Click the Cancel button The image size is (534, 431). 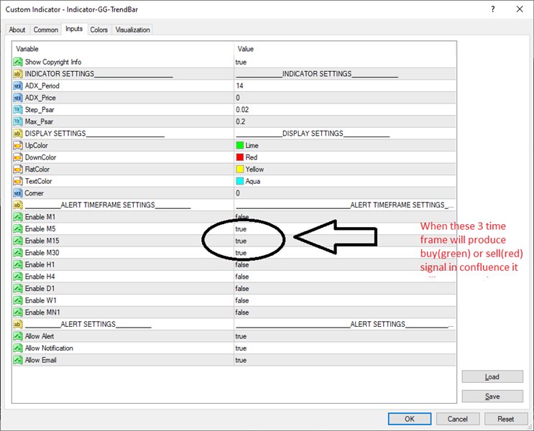pos(458,419)
